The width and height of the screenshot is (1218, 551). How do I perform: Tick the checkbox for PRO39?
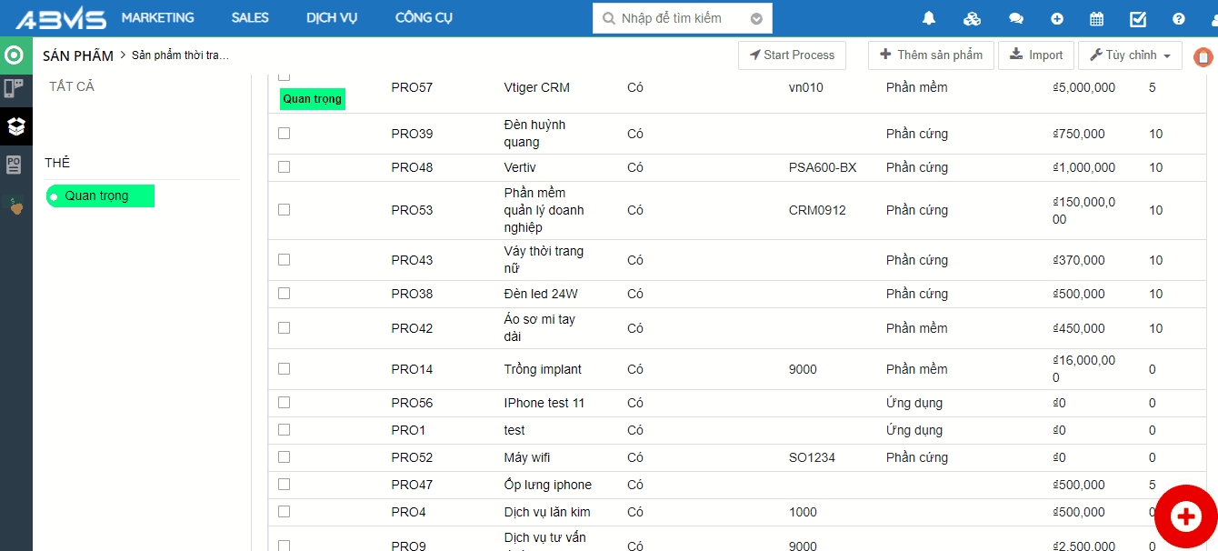pos(284,133)
